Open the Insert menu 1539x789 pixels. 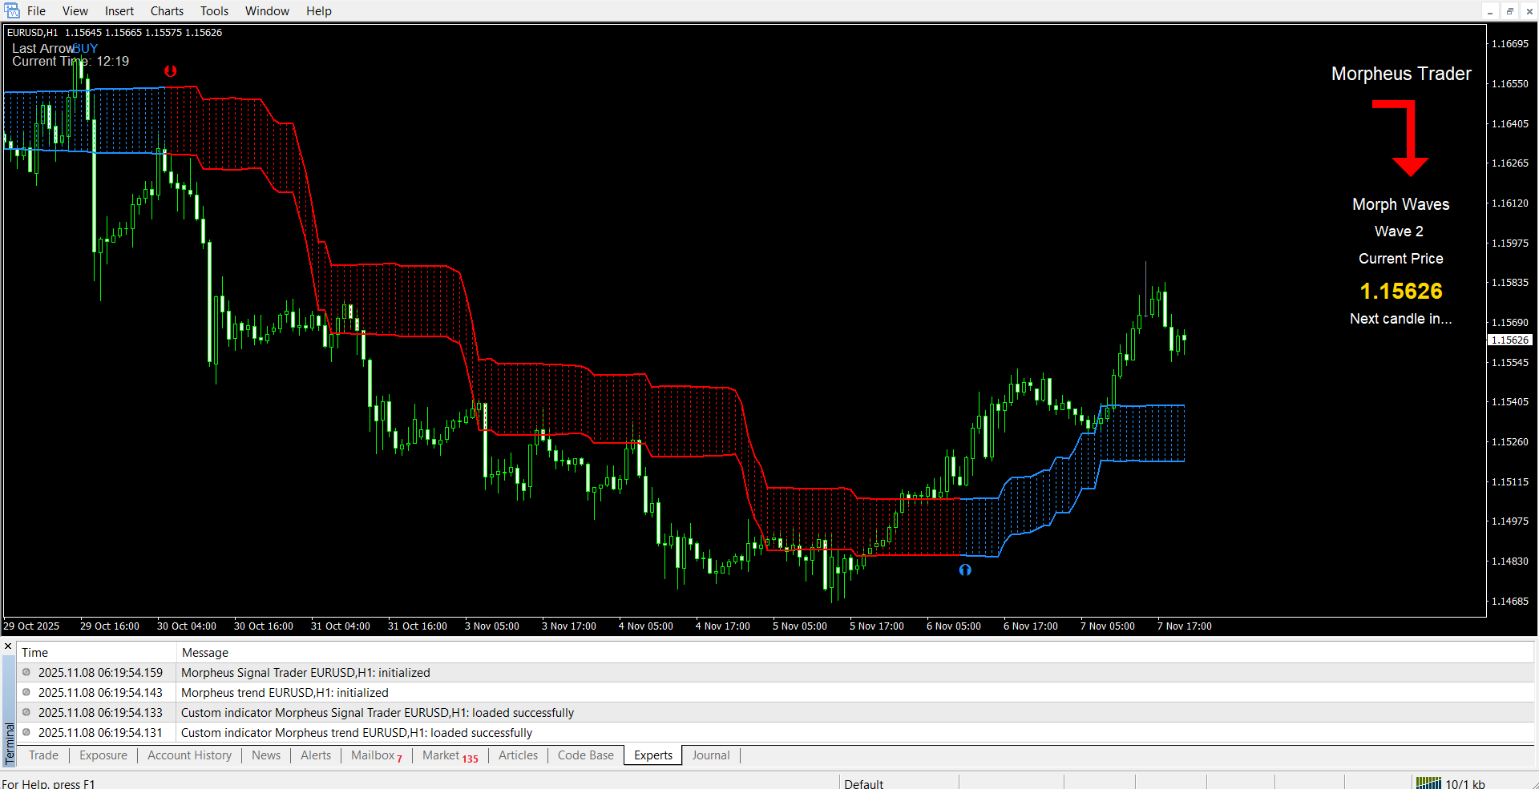coord(119,11)
